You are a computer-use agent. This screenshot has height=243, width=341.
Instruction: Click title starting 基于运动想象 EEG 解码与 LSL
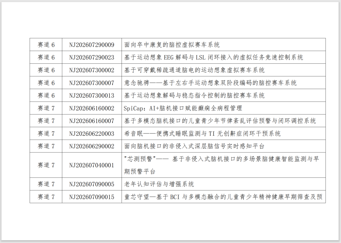click(213, 57)
